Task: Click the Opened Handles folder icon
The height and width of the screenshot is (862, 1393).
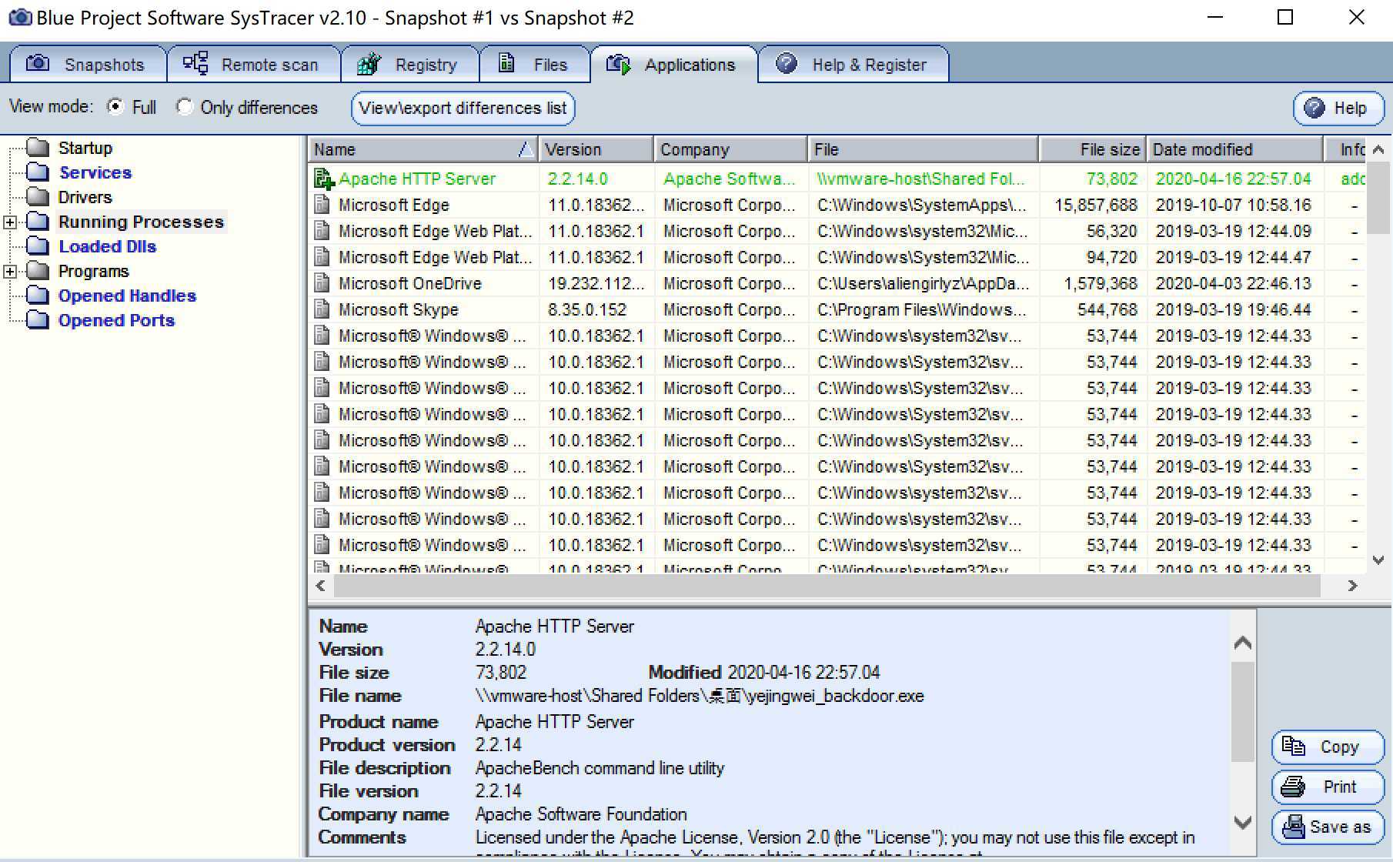Action: 38,295
